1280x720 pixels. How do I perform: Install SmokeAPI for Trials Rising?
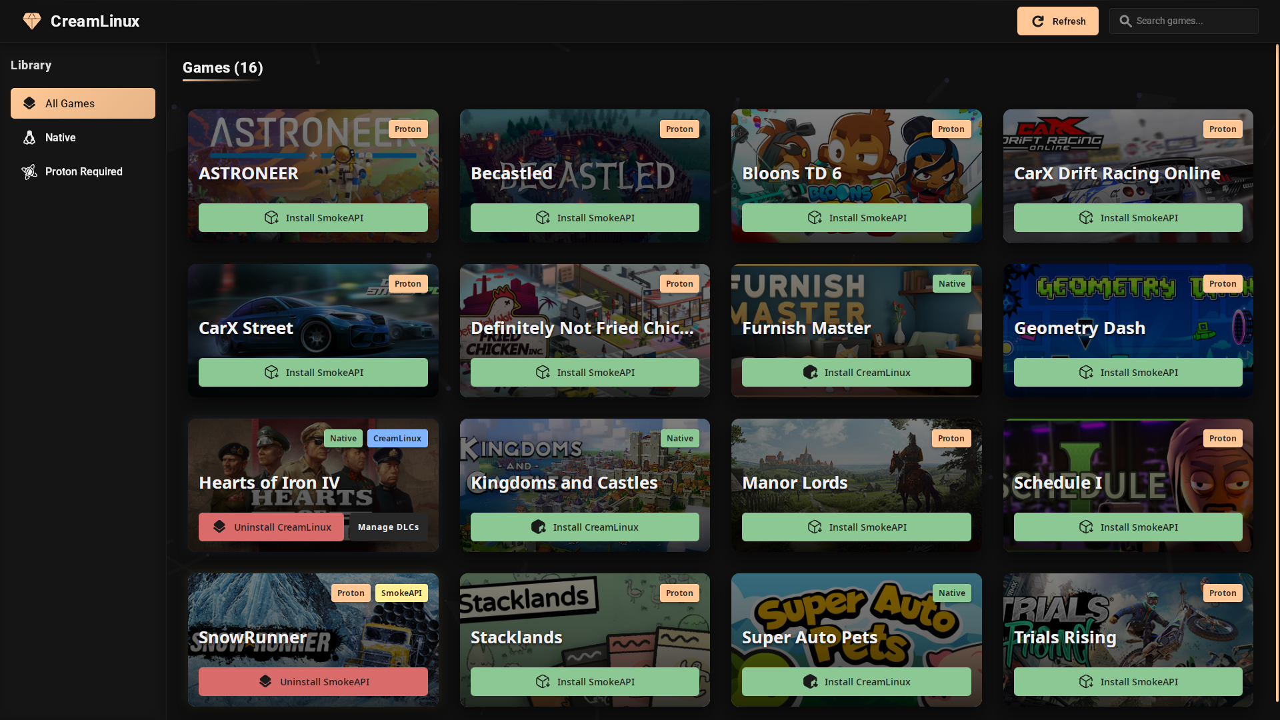click(1127, 681)
